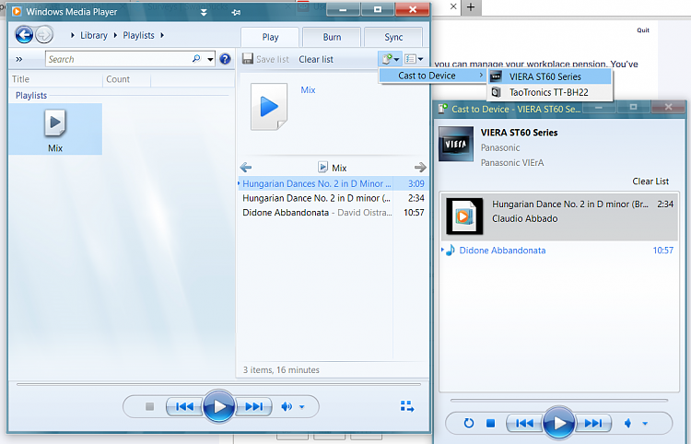Switch to the Burn tab
Viewport: 691px width, 444px height.
click(x=332, y=38)
